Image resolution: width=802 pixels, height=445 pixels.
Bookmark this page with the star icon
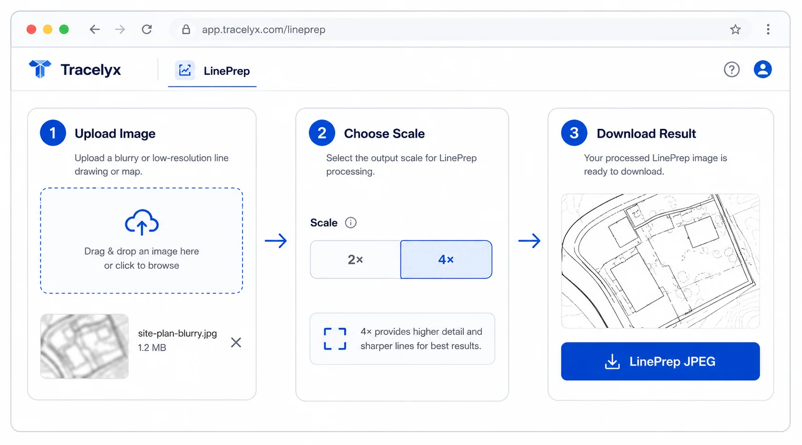735,30
